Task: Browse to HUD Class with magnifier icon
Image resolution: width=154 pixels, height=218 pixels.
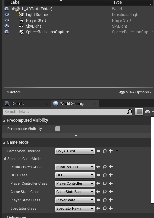Action: tap(104, 175)
